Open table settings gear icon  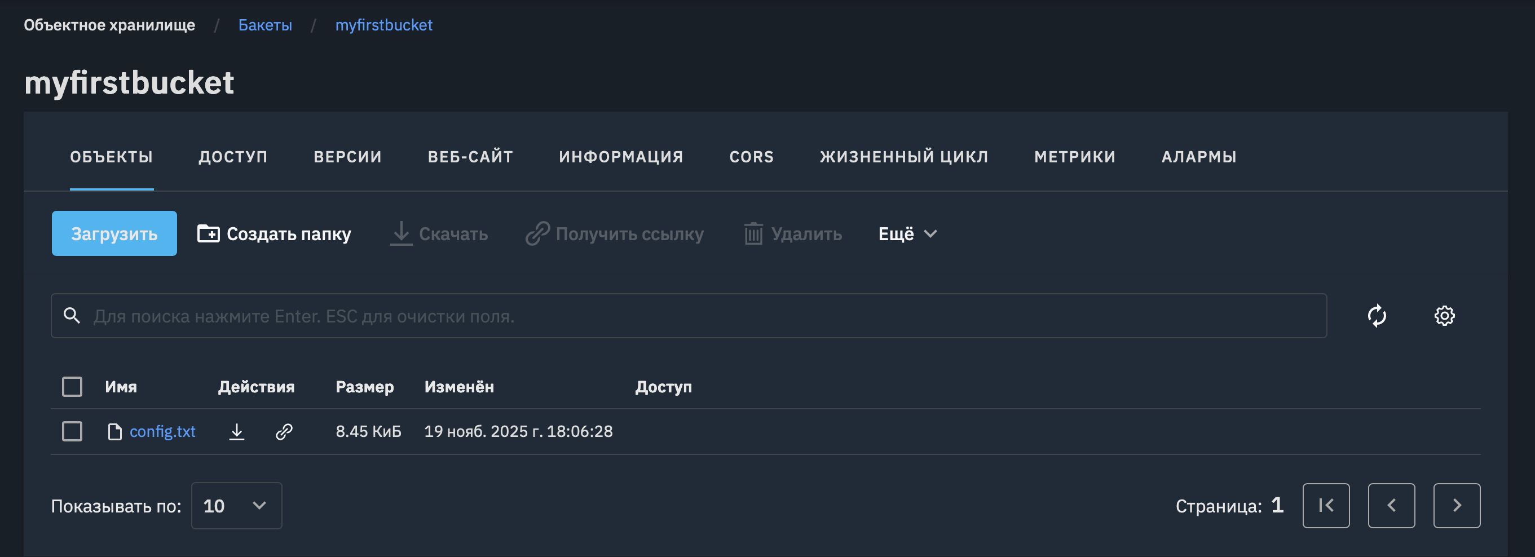click(x=1444, y=316)
